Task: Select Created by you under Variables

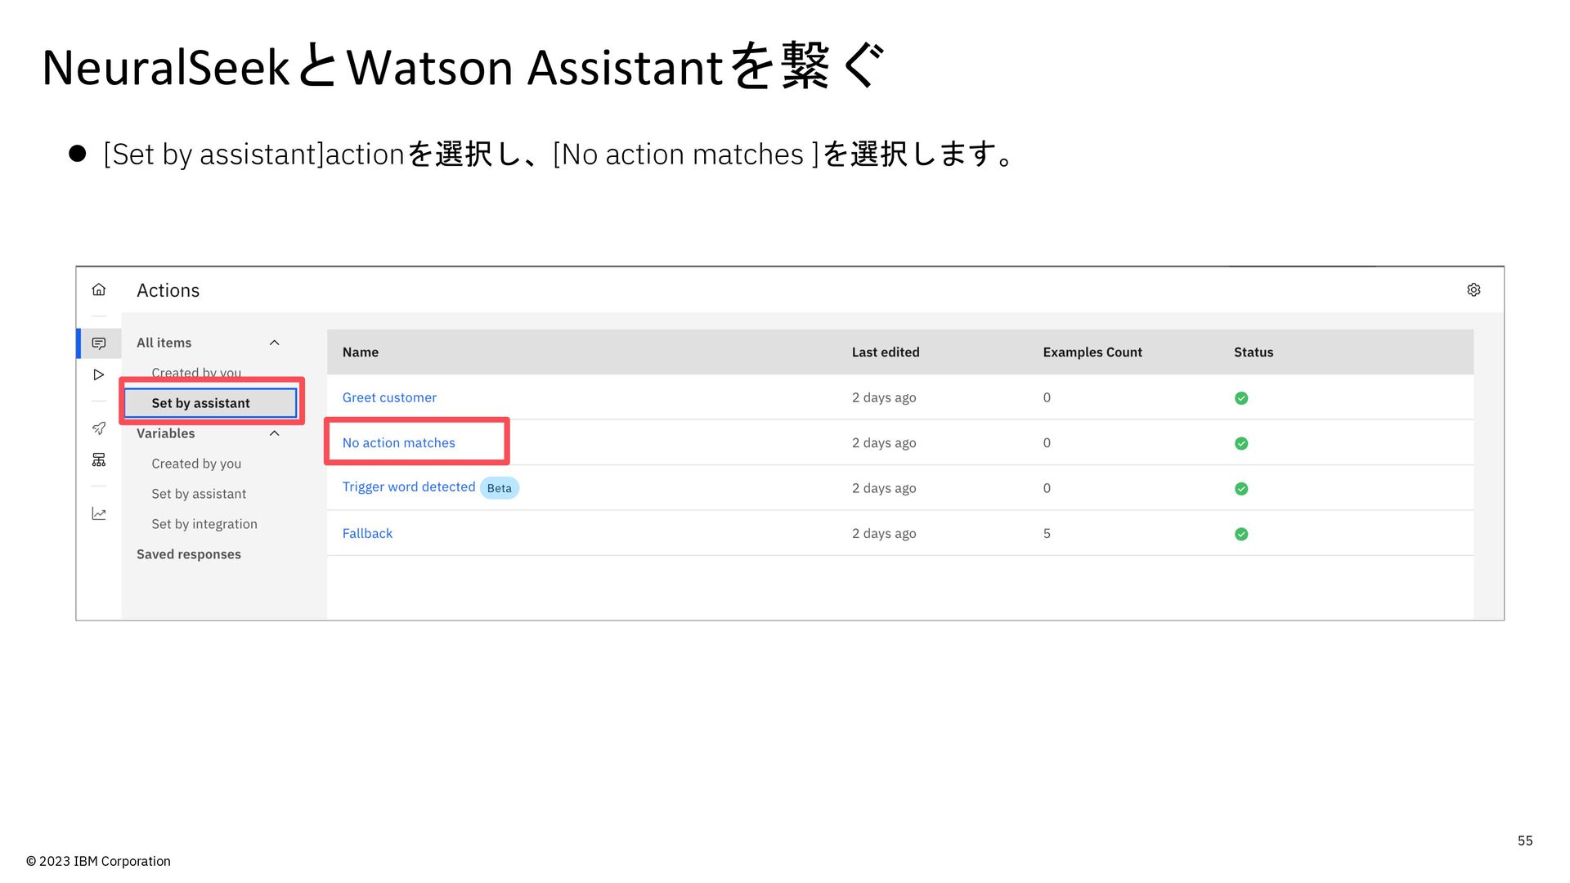Action: pyautogui.click(x=196, y=464)
